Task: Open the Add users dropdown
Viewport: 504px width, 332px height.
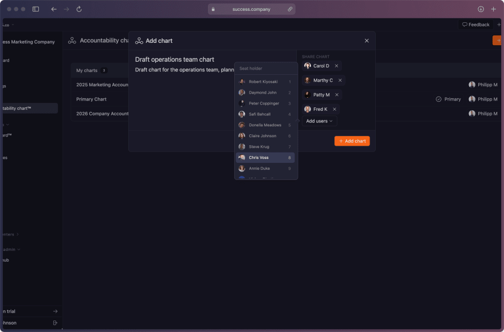Action: click(x=319, y=121)
